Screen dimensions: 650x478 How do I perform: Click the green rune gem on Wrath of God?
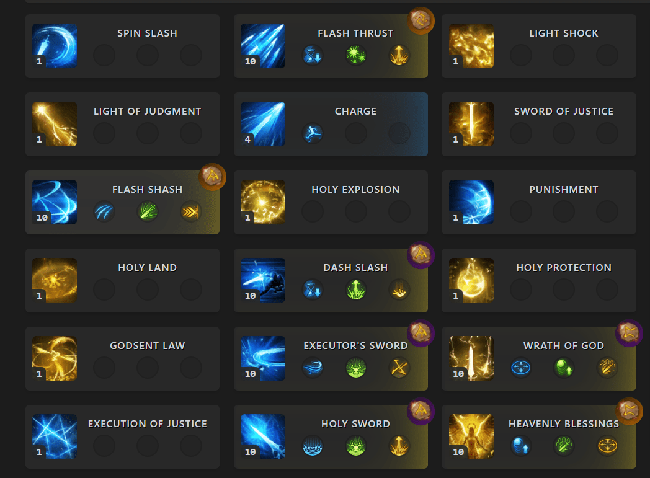(x=563, y=368)
